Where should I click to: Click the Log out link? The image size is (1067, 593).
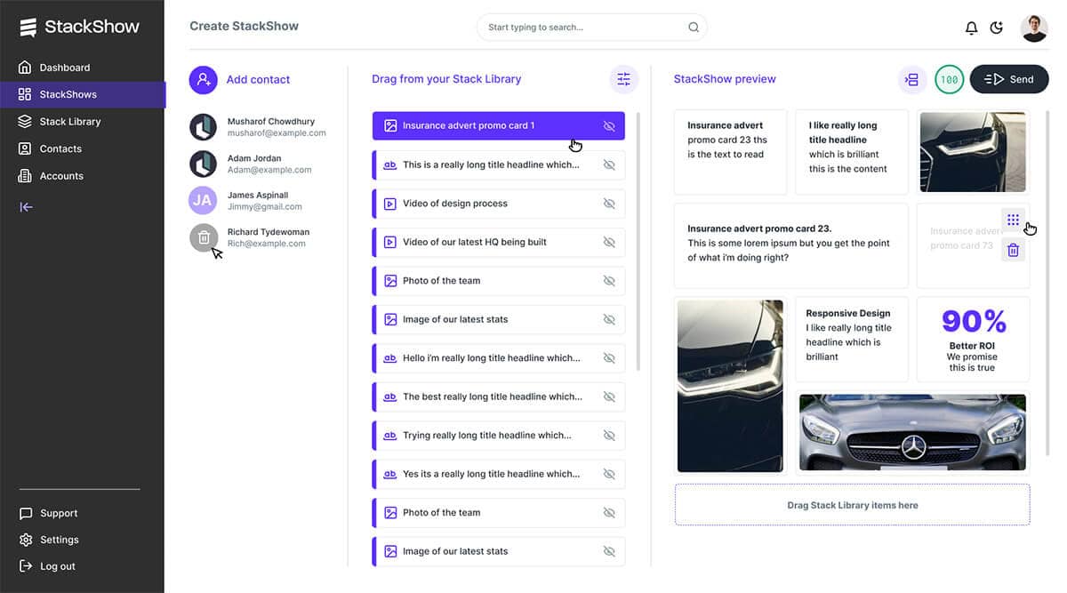28,565
